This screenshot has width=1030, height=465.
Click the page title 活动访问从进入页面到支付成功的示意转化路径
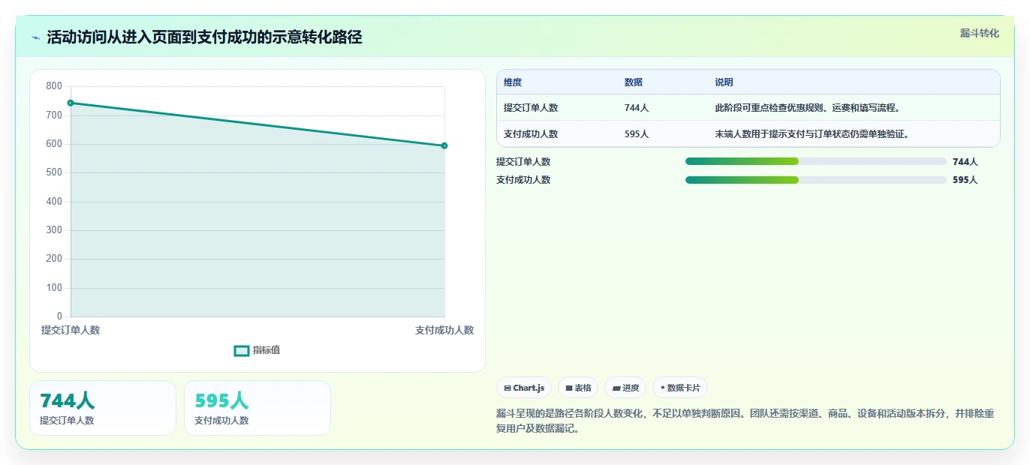[x=204, y=37]
